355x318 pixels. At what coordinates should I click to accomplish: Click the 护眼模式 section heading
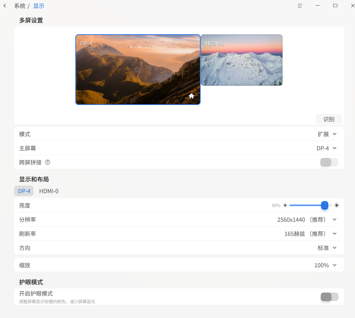pos(31,282)
